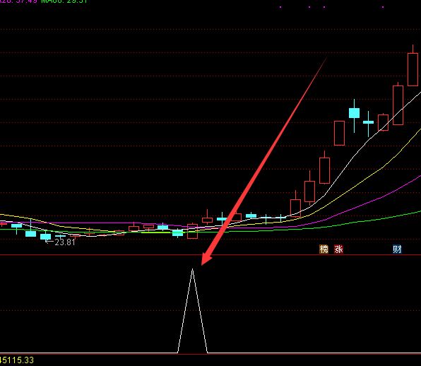Click the blue 财 finance marker icon

pyautogui.click(x=397, y=249)
